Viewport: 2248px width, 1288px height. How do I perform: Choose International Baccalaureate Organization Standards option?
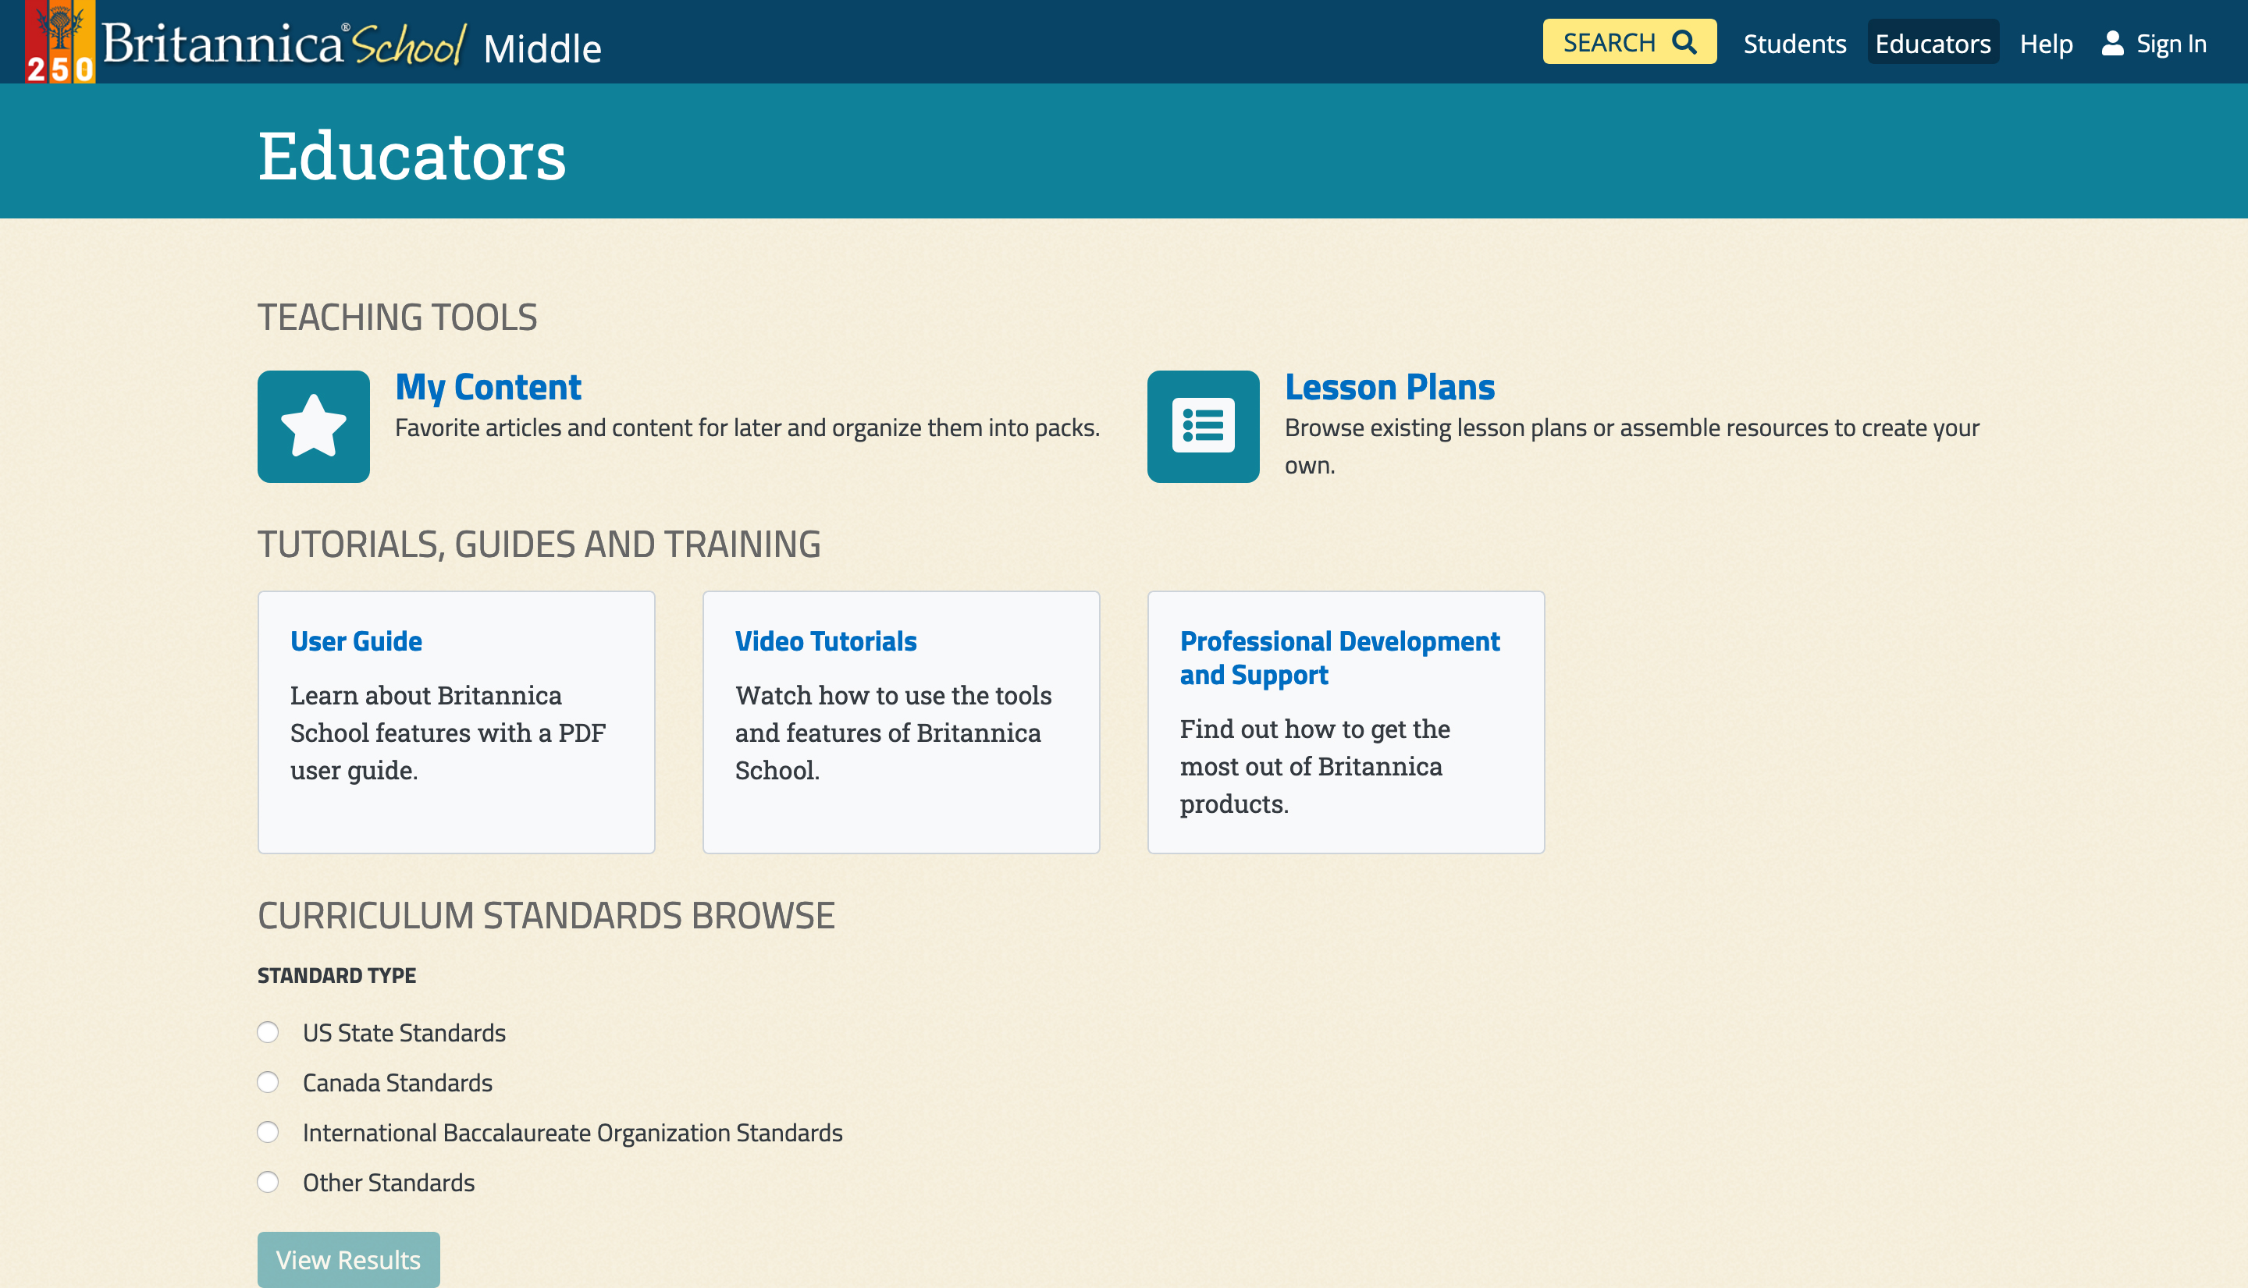tap(267, 1132)
